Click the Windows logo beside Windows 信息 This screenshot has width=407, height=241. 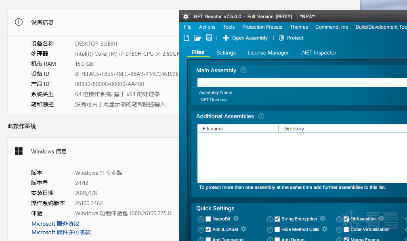[x=19, y=151]
